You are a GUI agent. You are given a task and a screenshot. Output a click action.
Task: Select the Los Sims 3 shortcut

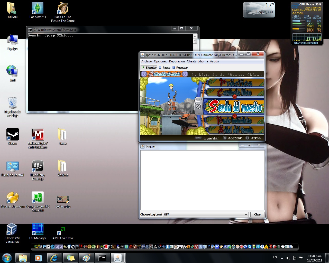click(x=38, y=10)
